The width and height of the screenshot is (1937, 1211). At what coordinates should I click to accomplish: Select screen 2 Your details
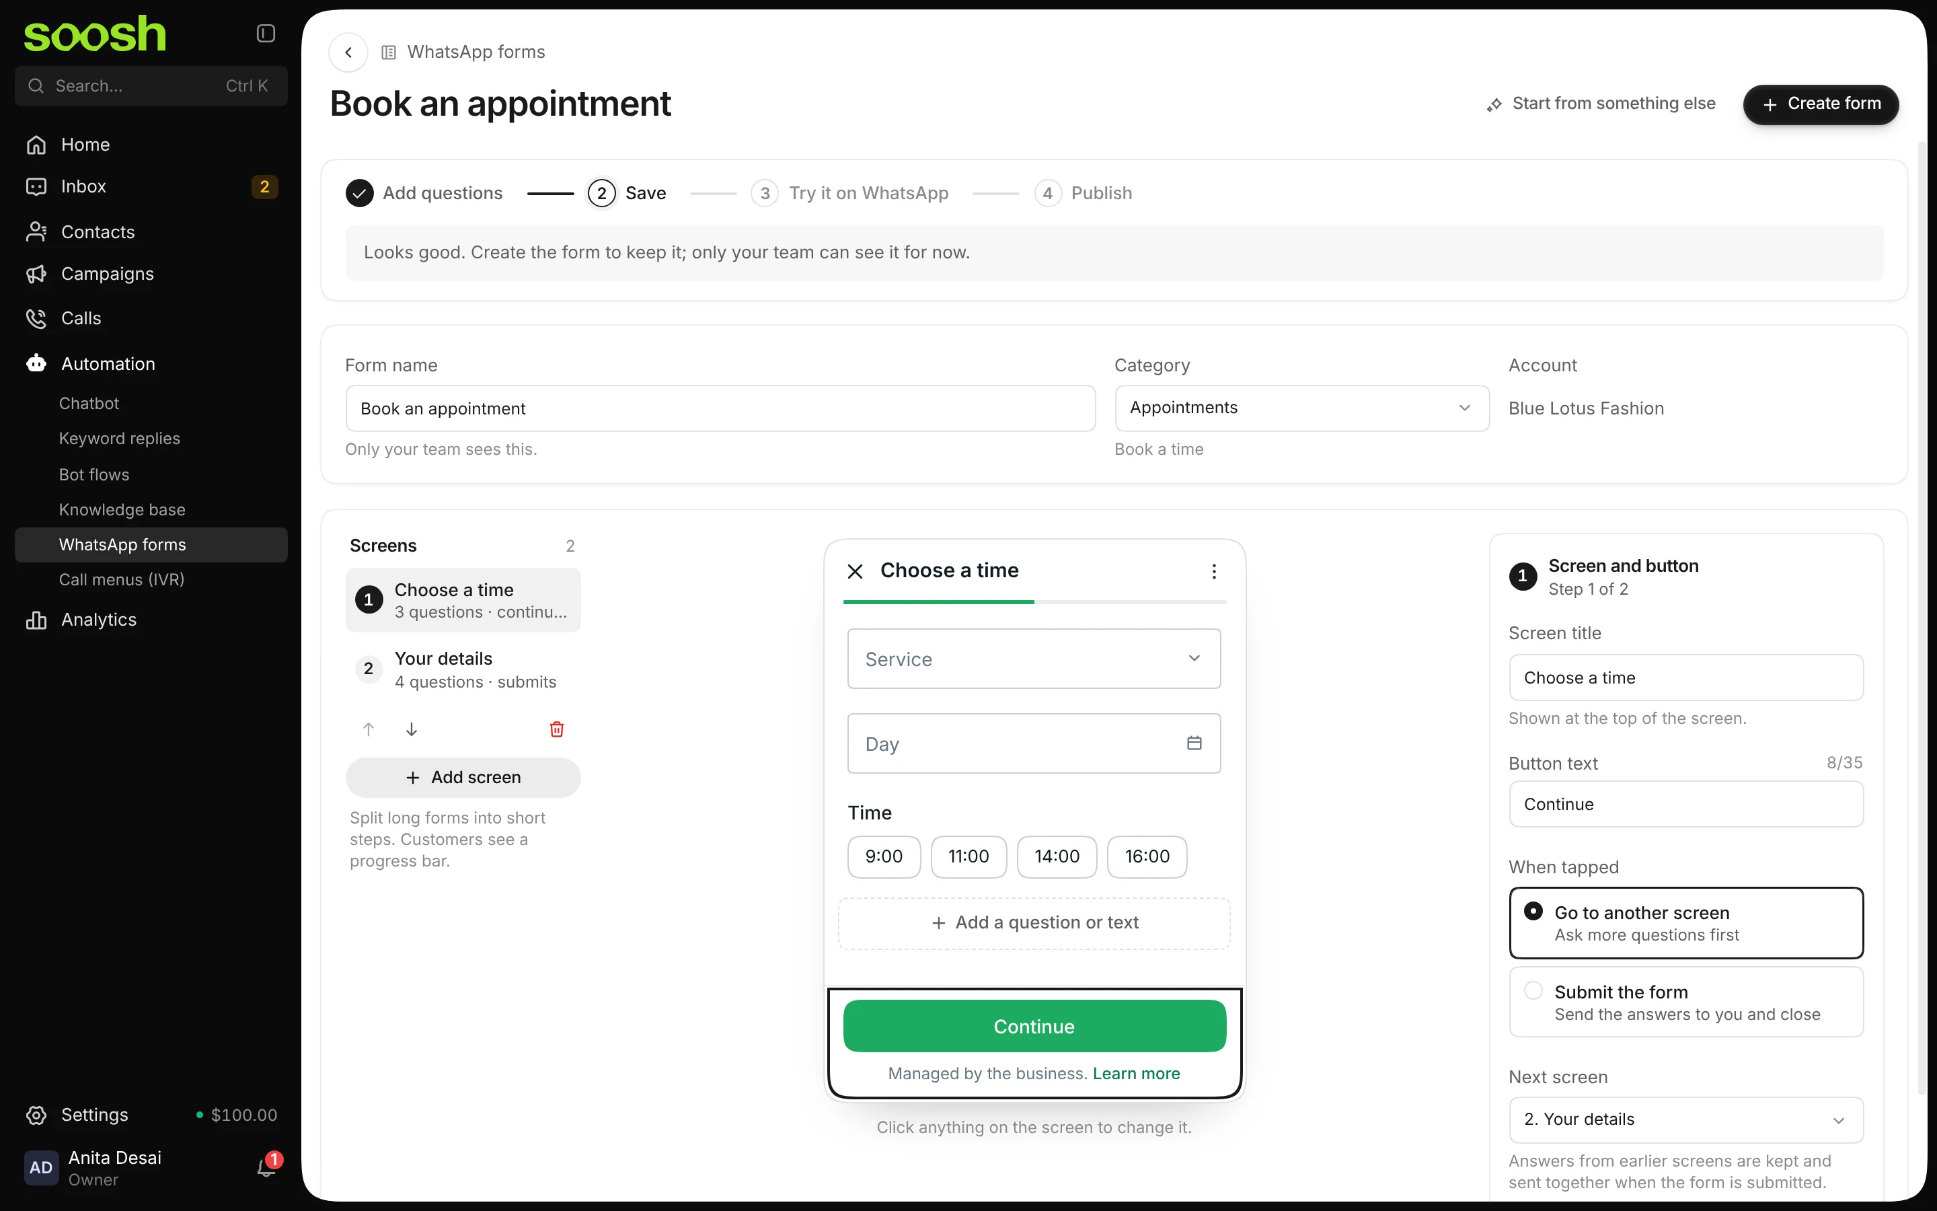463,669
